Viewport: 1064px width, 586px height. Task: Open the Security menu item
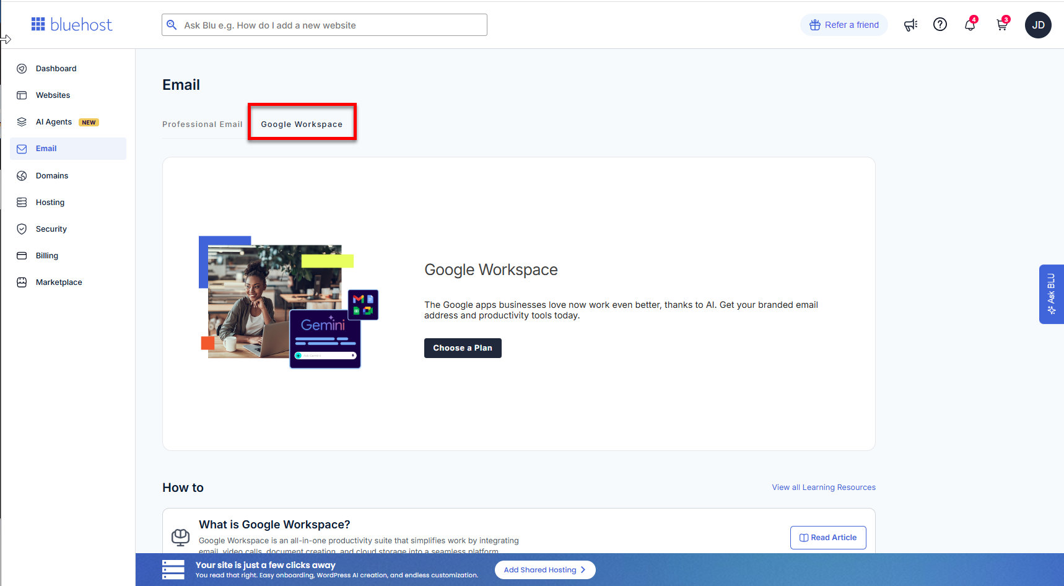pos(68,229)
